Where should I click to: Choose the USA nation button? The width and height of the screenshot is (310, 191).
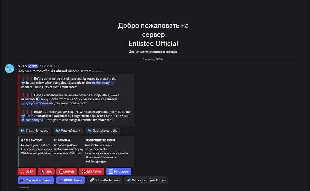[46, 171]
